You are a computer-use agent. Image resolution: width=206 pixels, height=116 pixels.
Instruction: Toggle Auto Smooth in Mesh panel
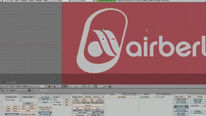click(x=45, y=97)
